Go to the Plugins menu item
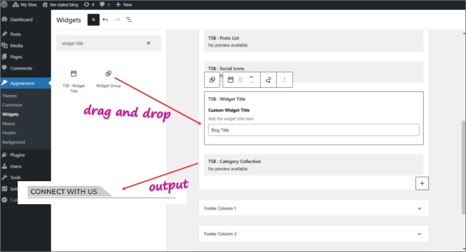This screenshot has height=252, width=466. 17,155
